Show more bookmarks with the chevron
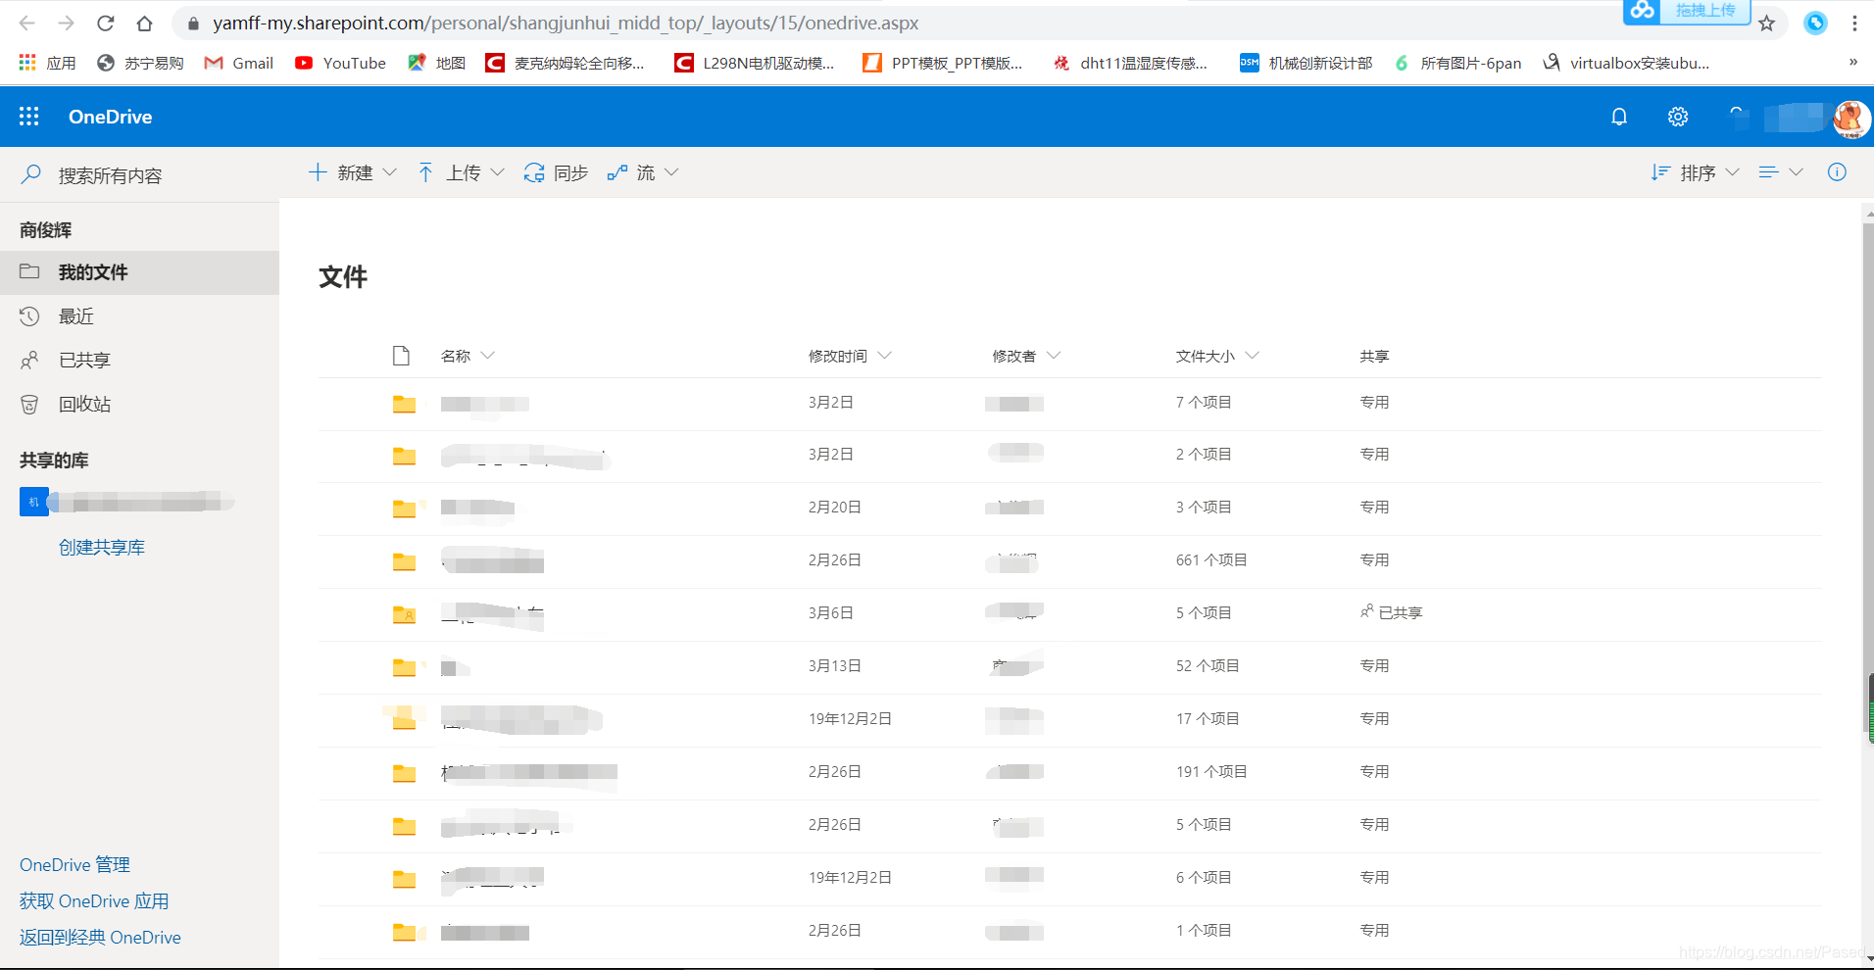 (1852, 62)
